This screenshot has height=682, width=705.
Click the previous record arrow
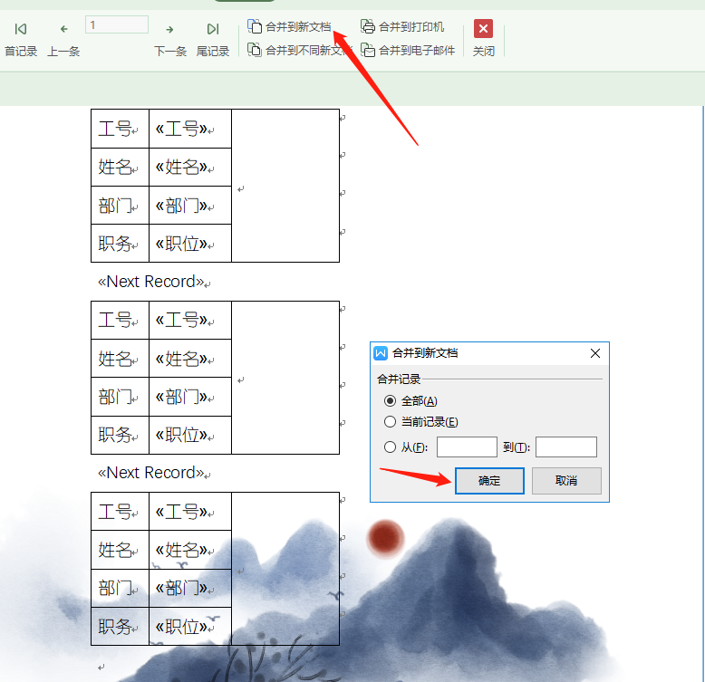click(63, 29)
